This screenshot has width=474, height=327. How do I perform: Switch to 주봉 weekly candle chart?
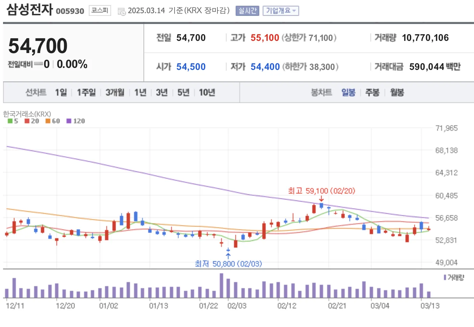coord(372,92)
